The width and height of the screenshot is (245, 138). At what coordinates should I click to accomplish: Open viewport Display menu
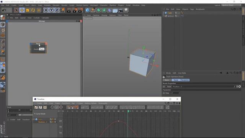[105, 15]
